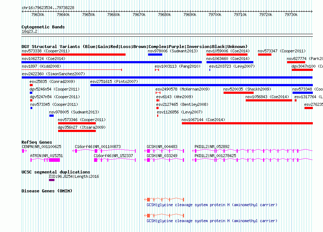Open dgv356n27 (Itsara2009) variant

point(82,127)
